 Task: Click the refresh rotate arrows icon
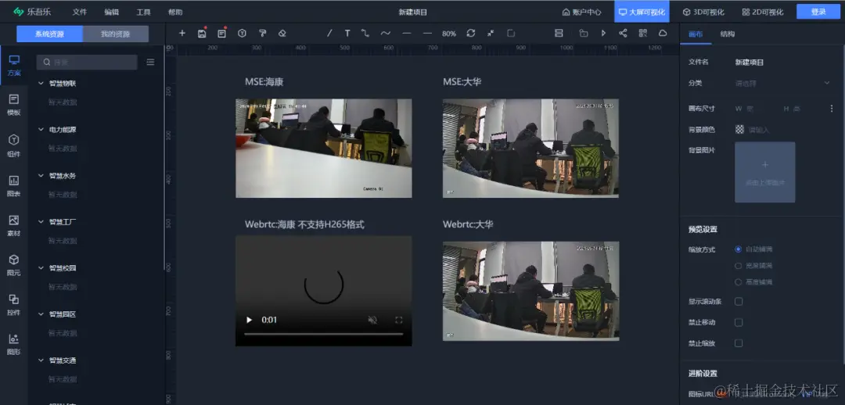click(471, 34)
